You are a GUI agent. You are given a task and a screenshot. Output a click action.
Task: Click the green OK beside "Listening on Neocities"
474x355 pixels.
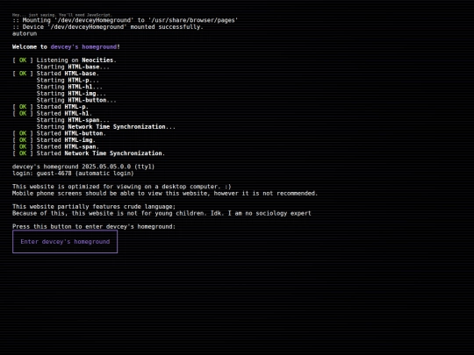(x=23, y=60)
